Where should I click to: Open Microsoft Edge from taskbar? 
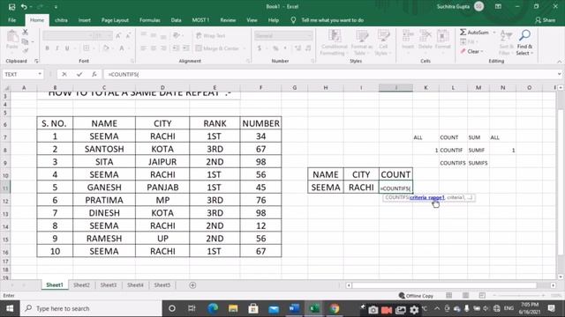tap(213, 308)
